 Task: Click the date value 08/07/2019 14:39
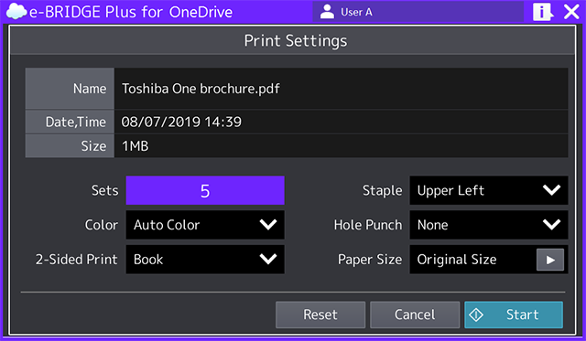pyautogui.click(x=181, y=122)
